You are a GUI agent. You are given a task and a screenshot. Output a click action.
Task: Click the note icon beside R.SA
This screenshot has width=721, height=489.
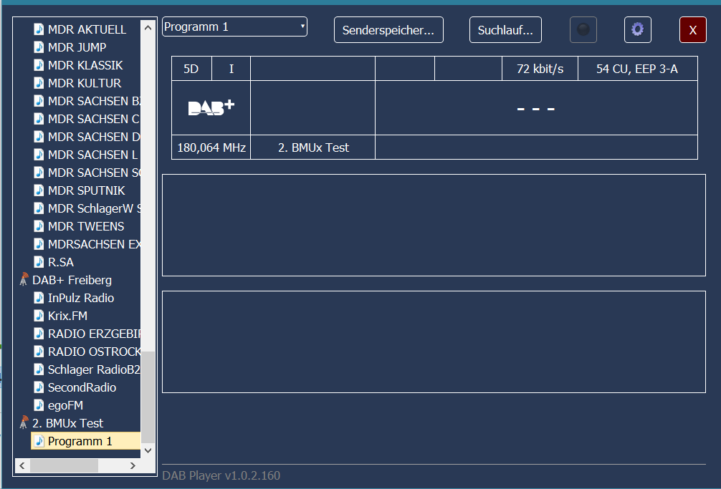click(39, 262)
